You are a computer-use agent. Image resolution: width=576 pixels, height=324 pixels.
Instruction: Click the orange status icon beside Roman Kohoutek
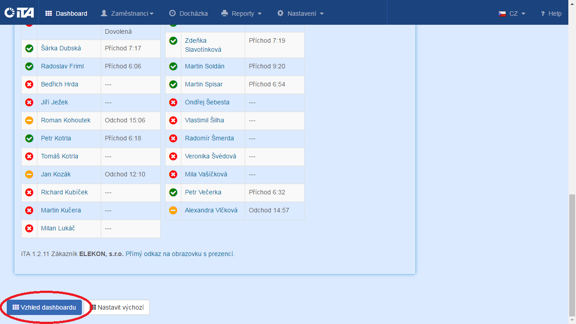(x=29, y=120)
